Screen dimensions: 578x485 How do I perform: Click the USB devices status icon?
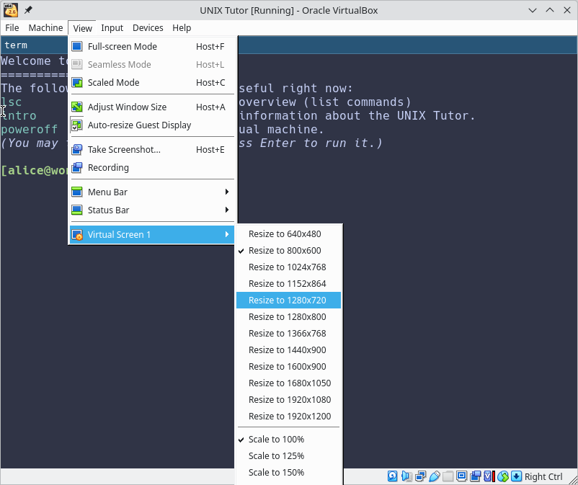click(435, 476)
